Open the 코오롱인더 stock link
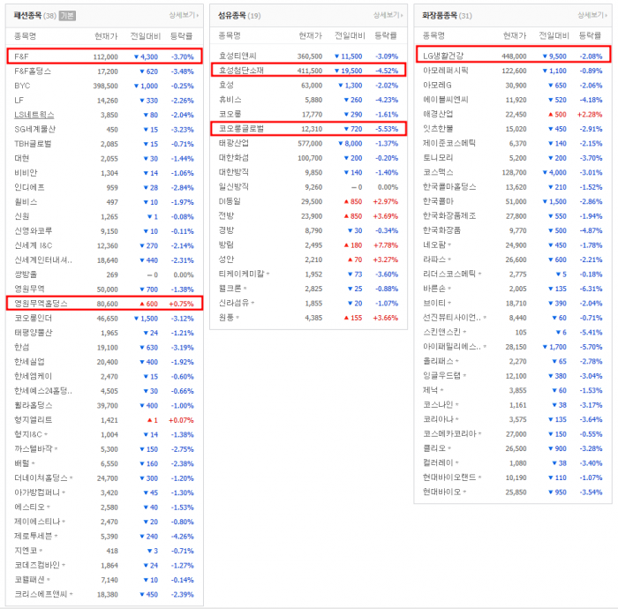 click(34, 319)
